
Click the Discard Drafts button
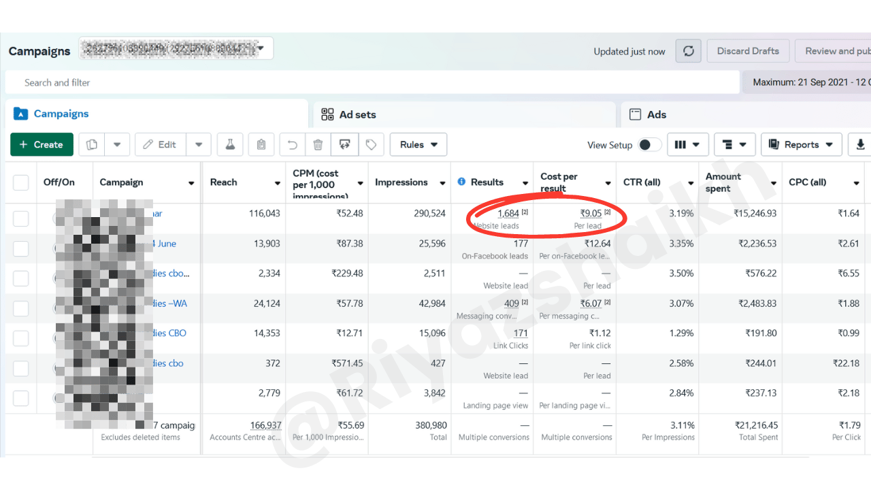(x=748, y=51)
